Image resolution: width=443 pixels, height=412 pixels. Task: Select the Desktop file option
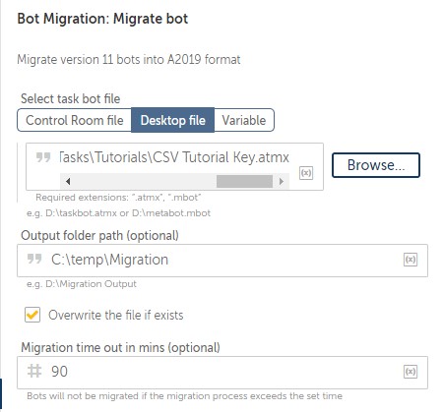point(172,120)
